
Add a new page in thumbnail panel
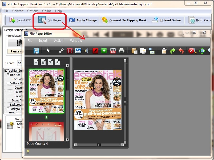coord(36,62)
